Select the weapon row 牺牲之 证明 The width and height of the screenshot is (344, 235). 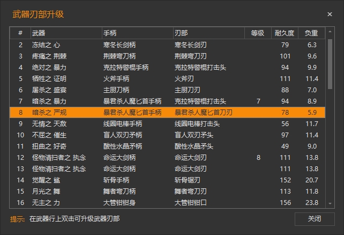[167, 79]
